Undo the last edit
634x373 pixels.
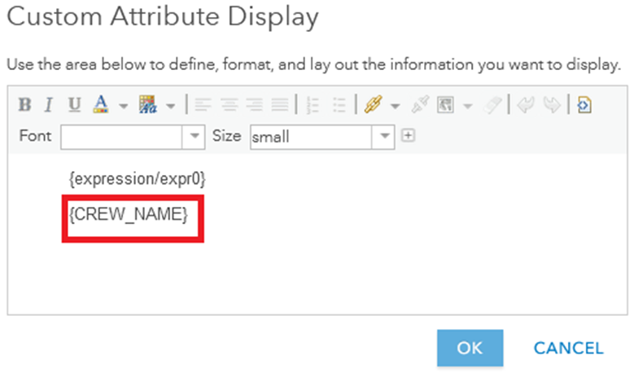click(526, 105)
